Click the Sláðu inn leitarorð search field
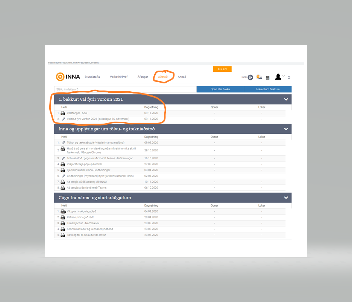The width and height of the screenshot is (352, 302). tap(125, 89)
